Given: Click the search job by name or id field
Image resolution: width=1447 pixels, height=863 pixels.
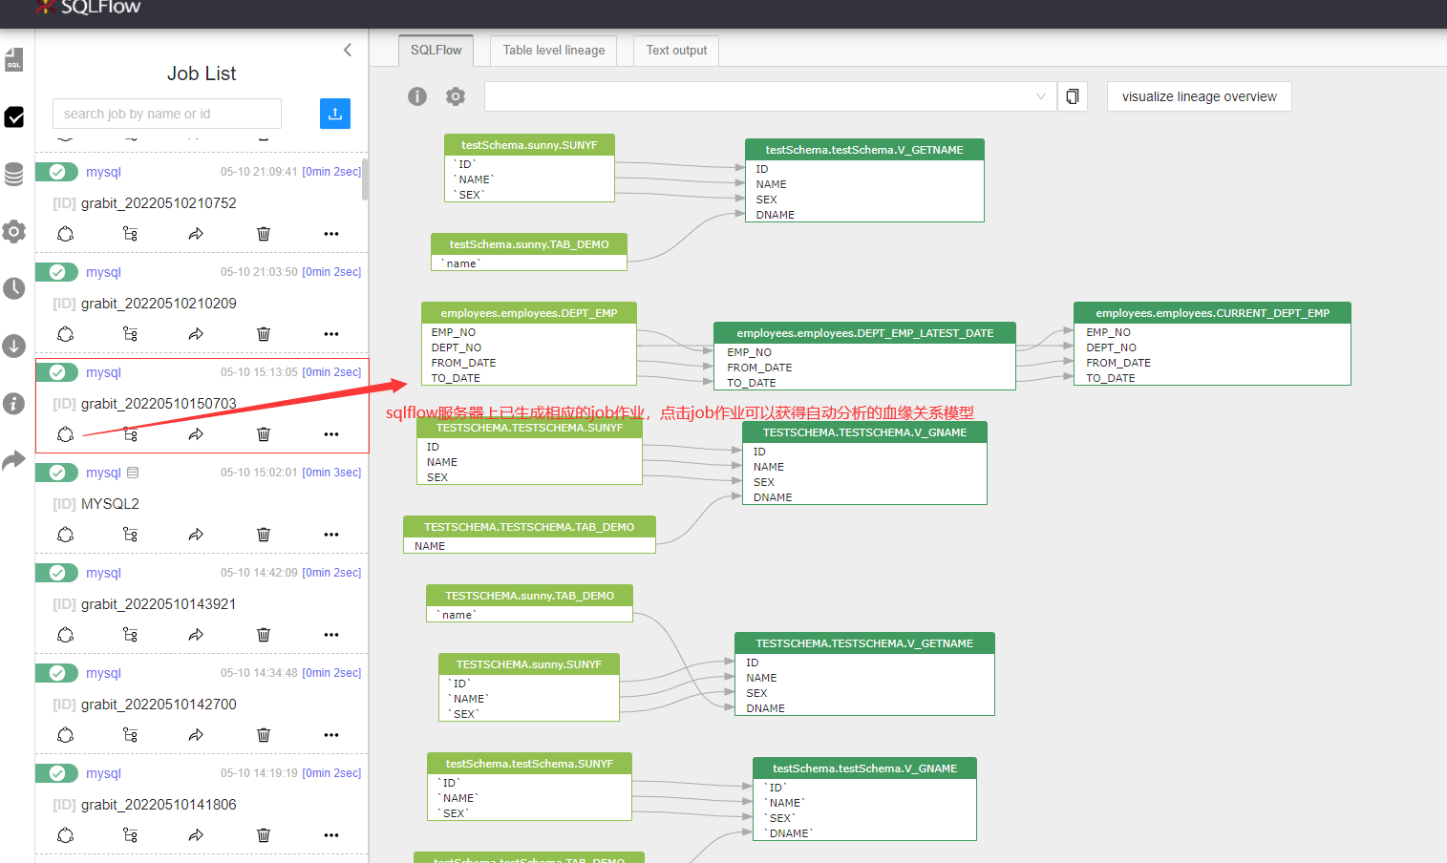Looking at the screenshot, I should click(166, 114).
